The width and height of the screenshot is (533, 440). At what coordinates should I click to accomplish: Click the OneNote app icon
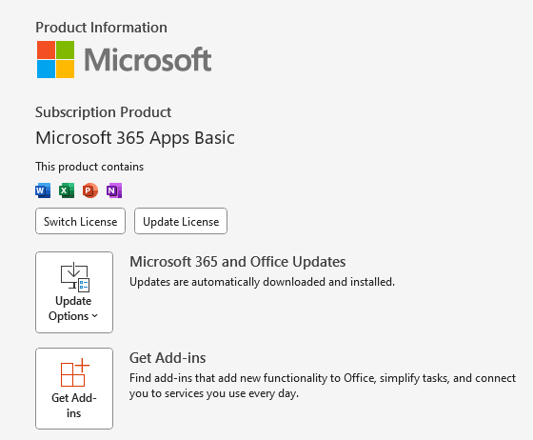tap(114, 190)
